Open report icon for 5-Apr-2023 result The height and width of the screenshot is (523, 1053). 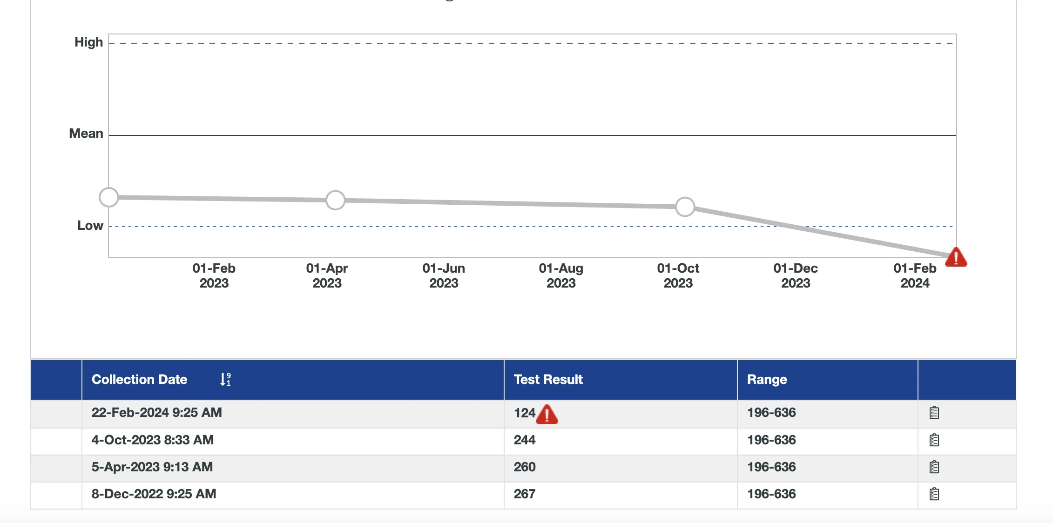coord(934,467)
